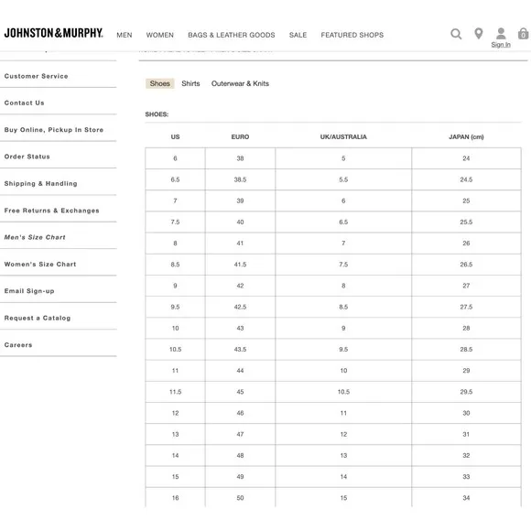Select the Shoes tab
Image resolution: width=531 pixels, height=531 pixels.
[x=160, y=83]
